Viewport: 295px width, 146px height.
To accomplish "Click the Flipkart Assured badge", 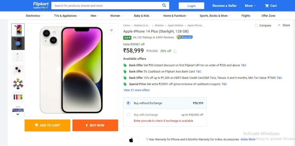I will pos(185,37).
